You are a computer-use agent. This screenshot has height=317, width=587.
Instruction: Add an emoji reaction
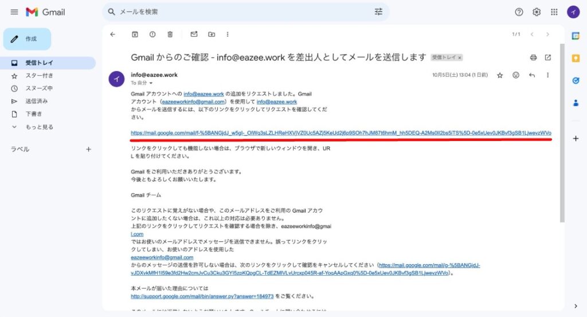pos(516,75)
